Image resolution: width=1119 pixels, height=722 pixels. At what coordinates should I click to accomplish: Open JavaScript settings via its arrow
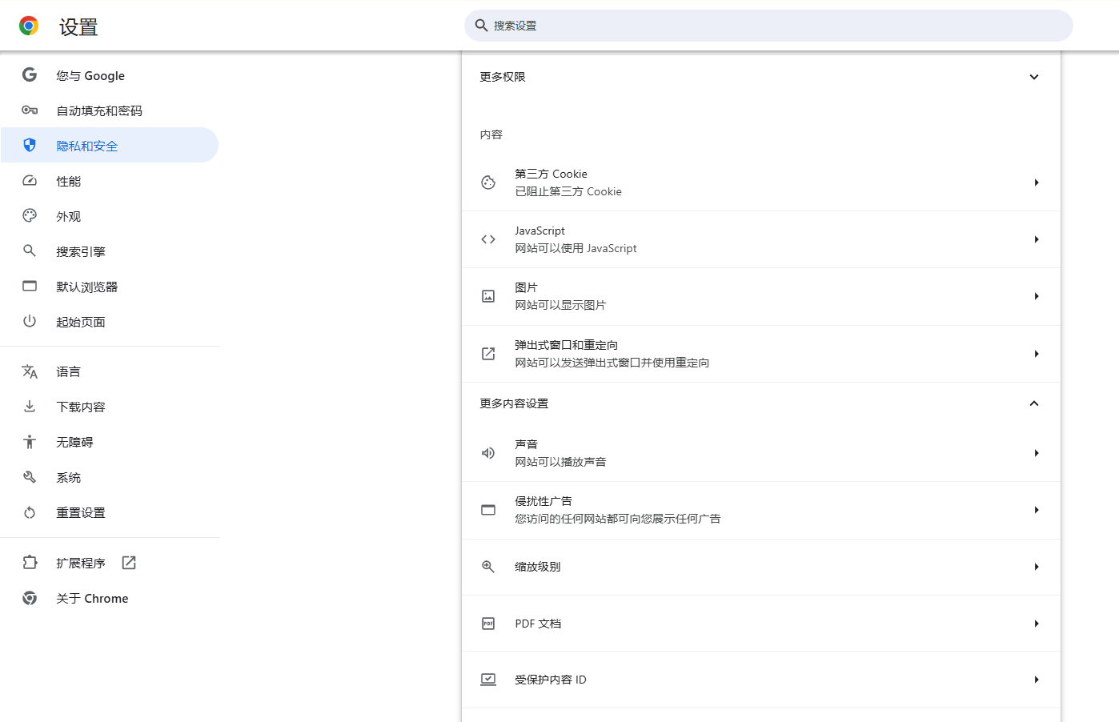[x=1037, y=239]
